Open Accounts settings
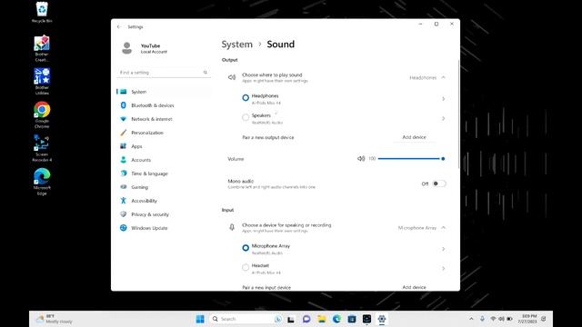This screenshot has height=327, width=582. coord(164,160)
